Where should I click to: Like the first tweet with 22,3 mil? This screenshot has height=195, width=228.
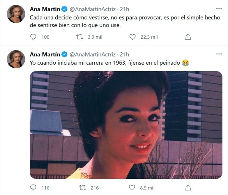(x=133, y=37)
